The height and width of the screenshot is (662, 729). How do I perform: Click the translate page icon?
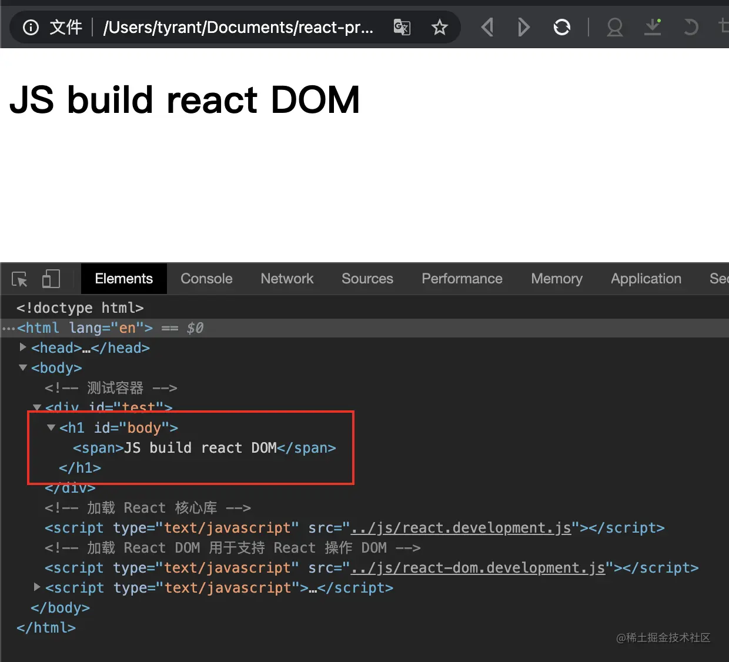pos(402,27)
